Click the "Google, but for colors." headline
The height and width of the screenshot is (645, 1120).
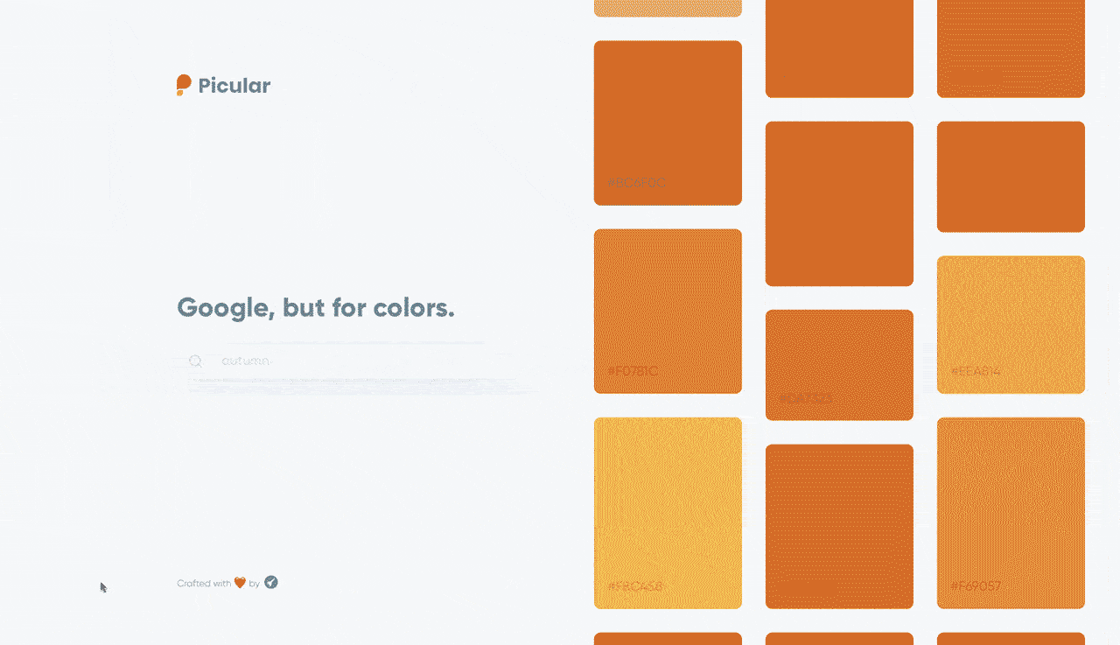[x=316, y=308]
